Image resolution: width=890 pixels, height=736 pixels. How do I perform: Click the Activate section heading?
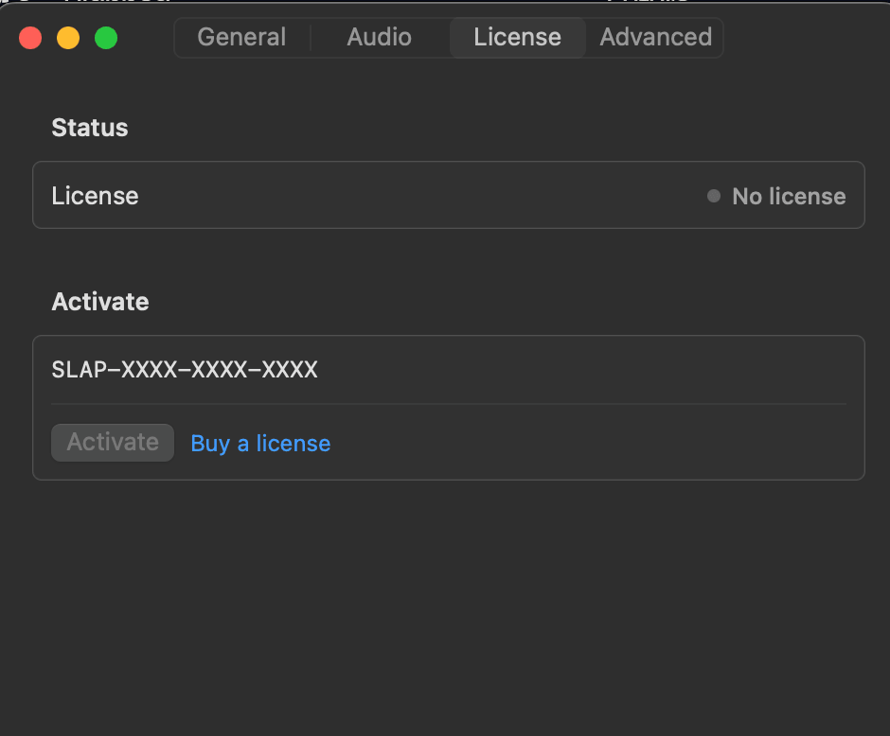pyautogui.click(x=99, y=302)
